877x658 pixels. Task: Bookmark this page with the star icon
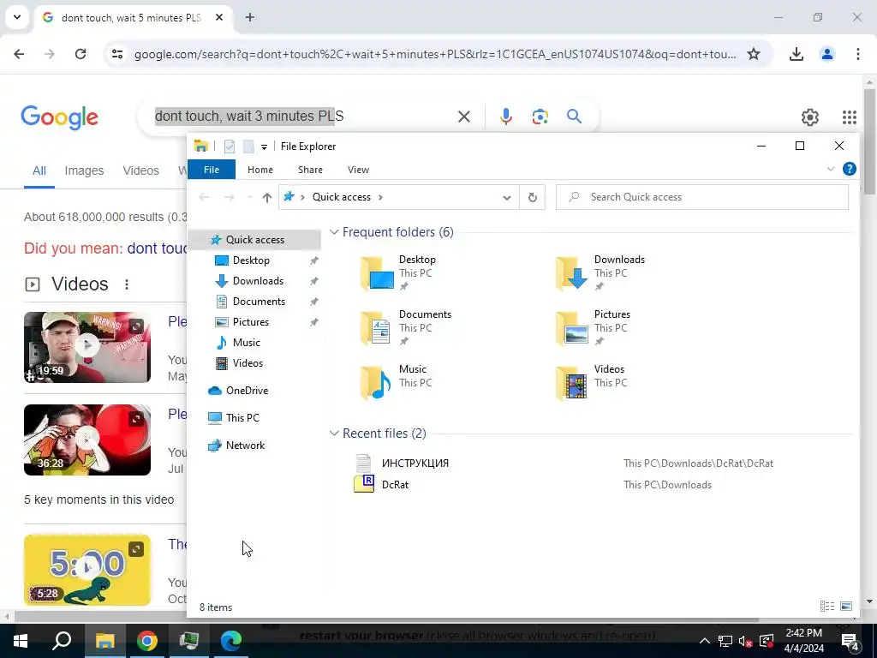(754, 54)
